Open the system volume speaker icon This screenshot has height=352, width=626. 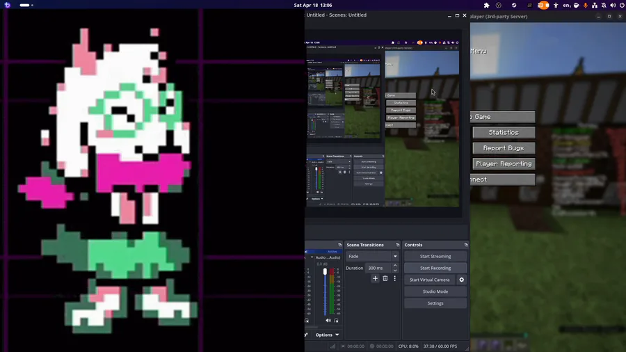click(613, 5)
